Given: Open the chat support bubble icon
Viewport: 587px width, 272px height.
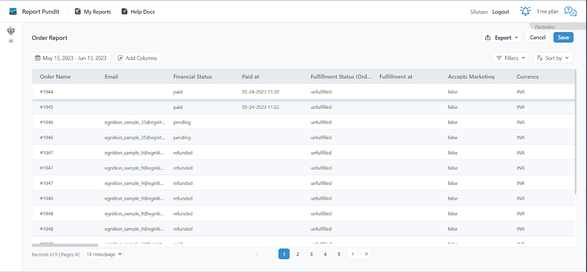Looking at the screenshot, I should [570, 11].
